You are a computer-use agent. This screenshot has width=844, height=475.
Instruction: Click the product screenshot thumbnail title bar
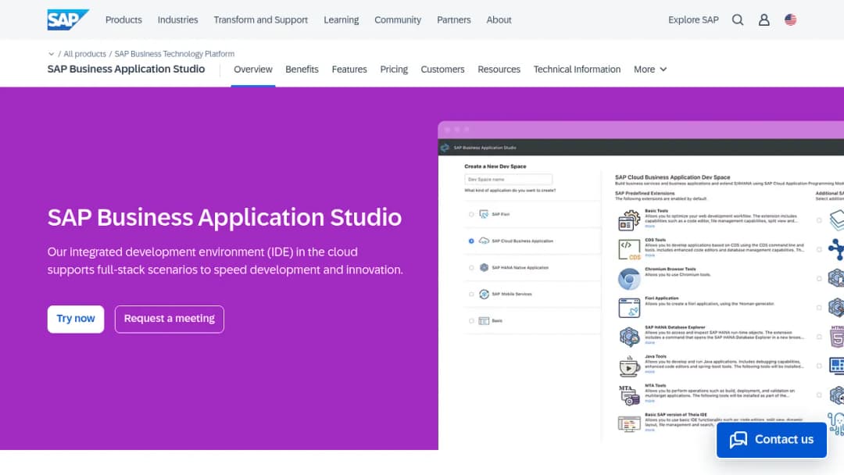pyautogui.click(x=641, y=130)
